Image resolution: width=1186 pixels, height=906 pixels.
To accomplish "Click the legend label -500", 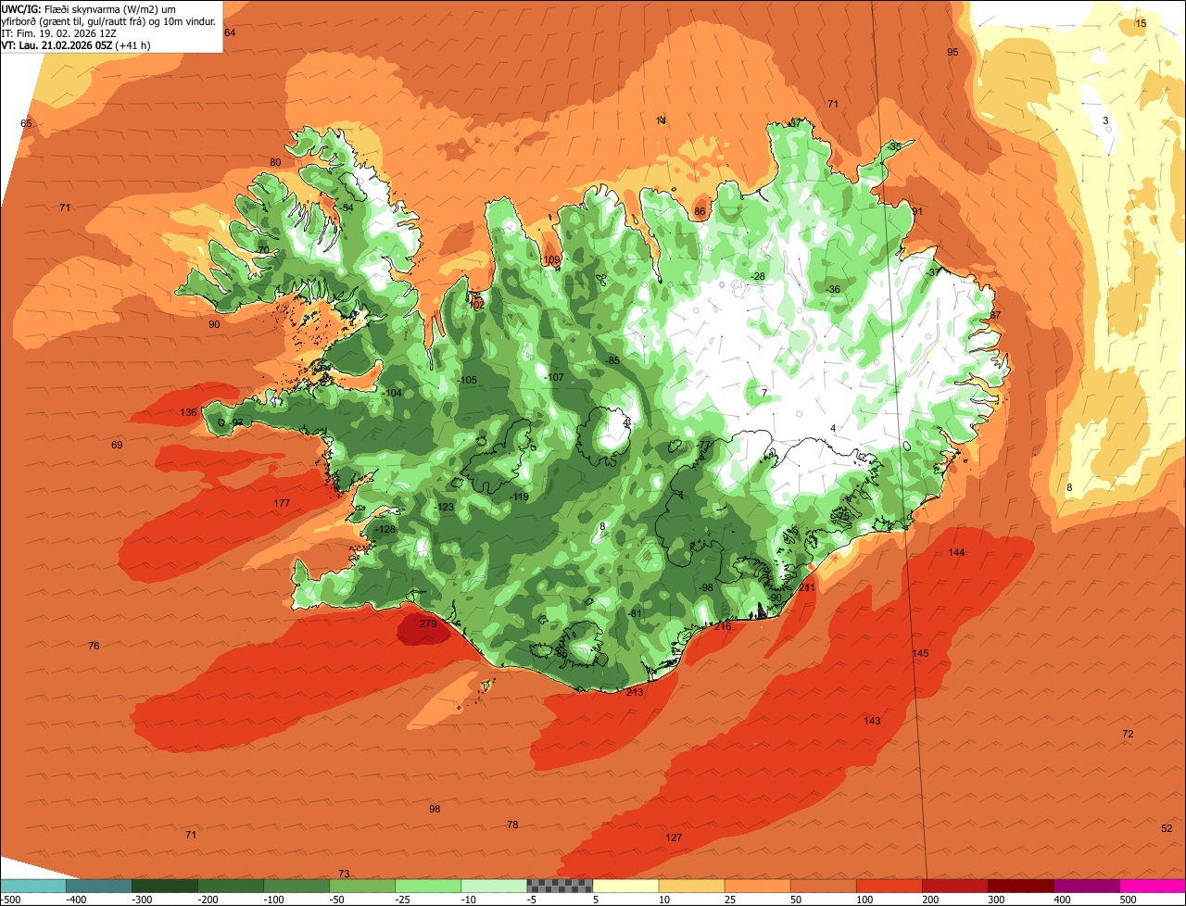I will (11, 900).
